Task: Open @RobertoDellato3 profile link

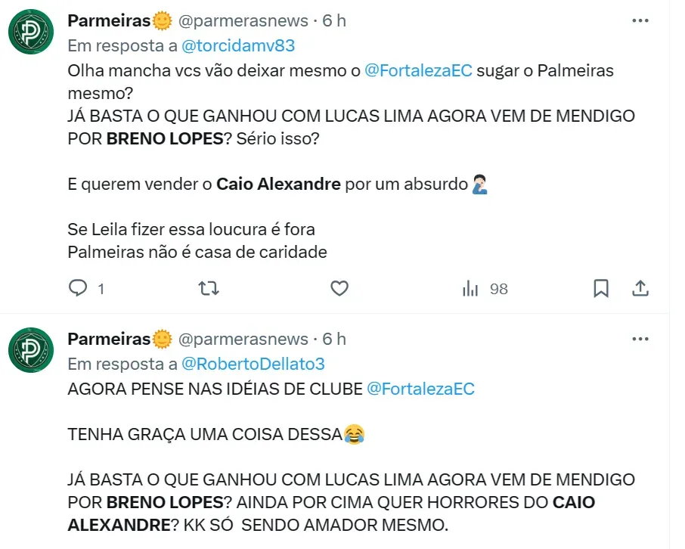Action: coord(253,364)
